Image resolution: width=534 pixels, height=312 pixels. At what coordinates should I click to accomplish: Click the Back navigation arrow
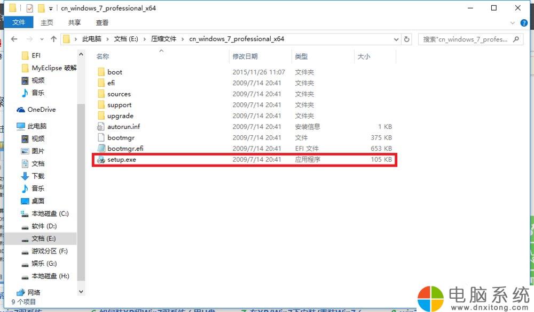tap(14, 39)
